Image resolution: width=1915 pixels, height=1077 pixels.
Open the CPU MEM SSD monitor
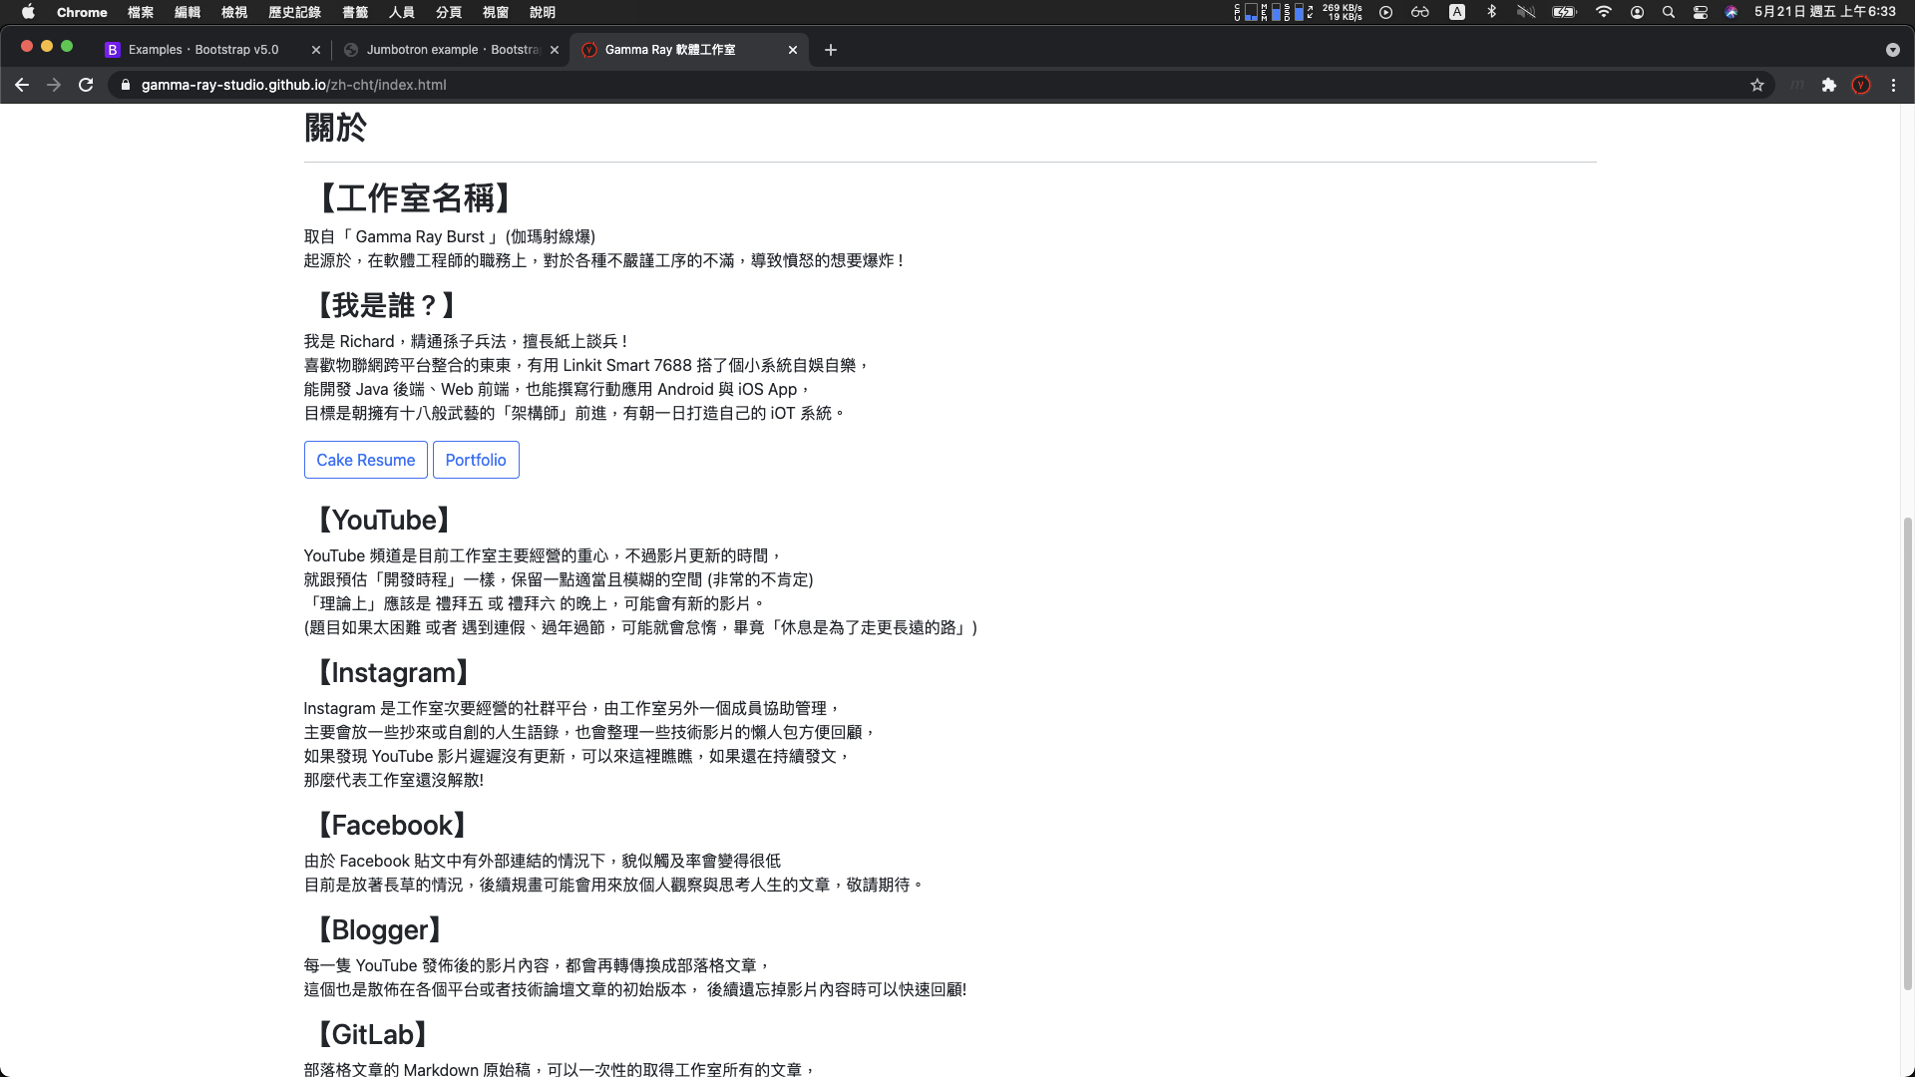click(x=1274, y=12)
